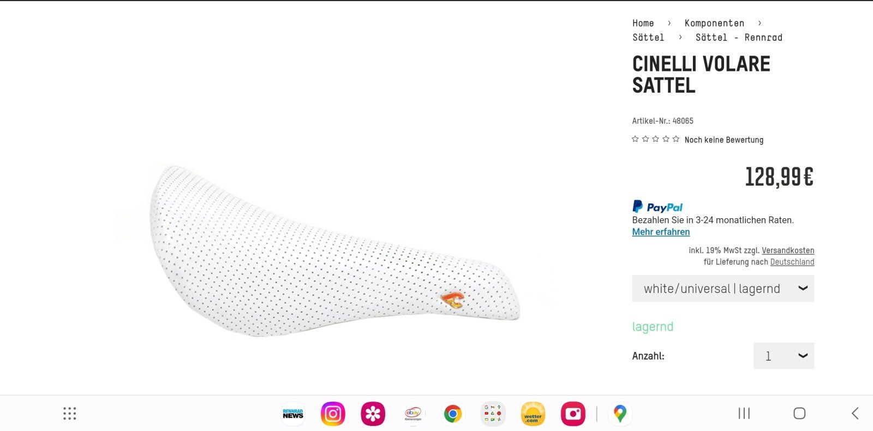
Task: Click the PayPal 'Mehr erfahren' link
Action: click(x=661, y=232)
